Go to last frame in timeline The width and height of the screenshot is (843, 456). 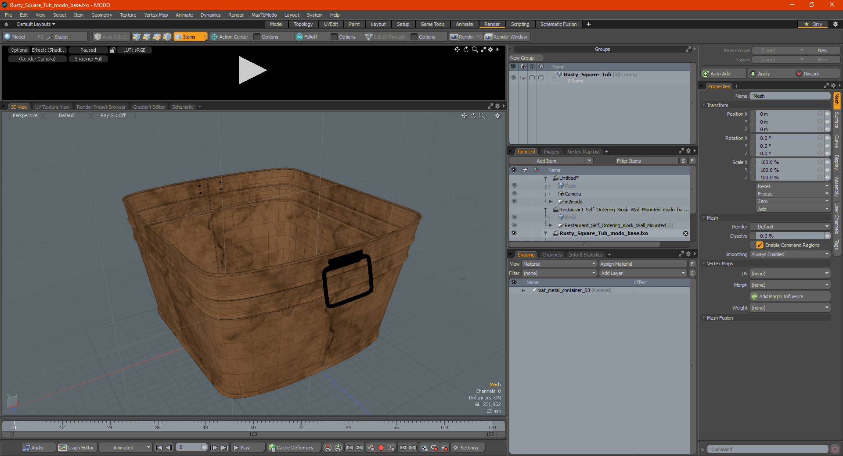pyautogui.click(x=224, y=448)
